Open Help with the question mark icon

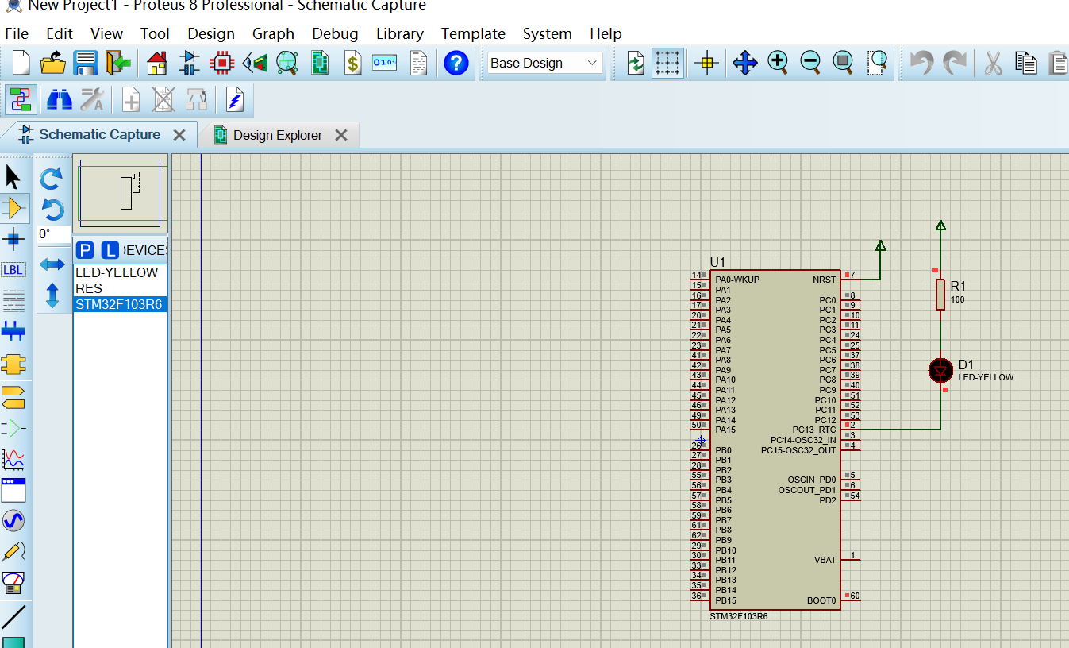click(x=456, y=63)
